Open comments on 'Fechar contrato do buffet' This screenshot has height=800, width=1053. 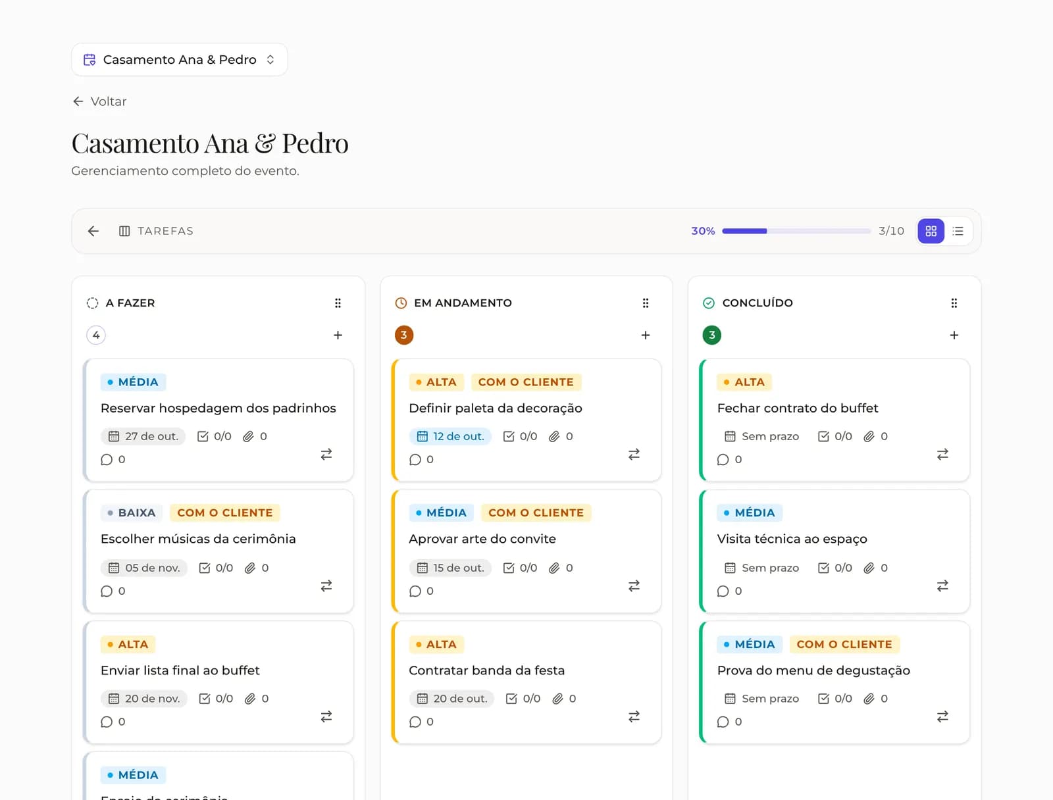(x=729, y=459)
